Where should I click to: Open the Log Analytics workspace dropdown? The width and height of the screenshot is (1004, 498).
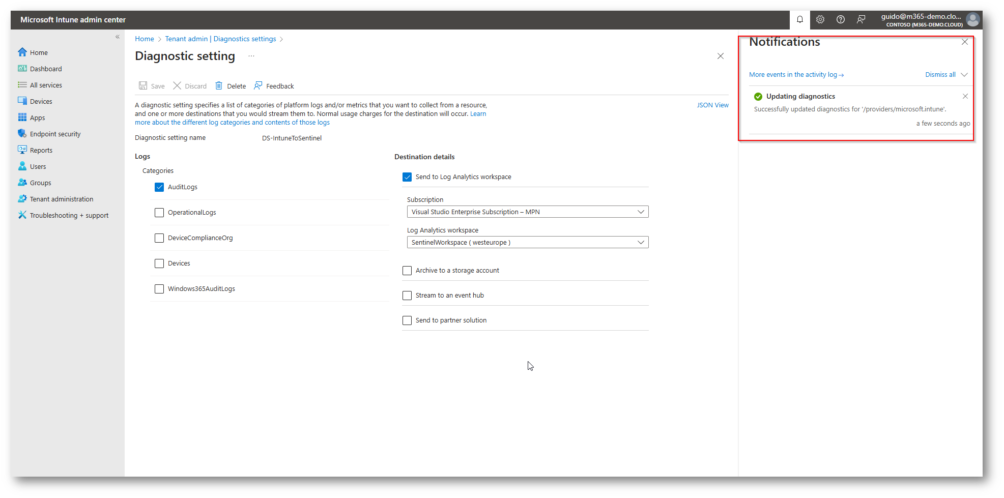528,242
